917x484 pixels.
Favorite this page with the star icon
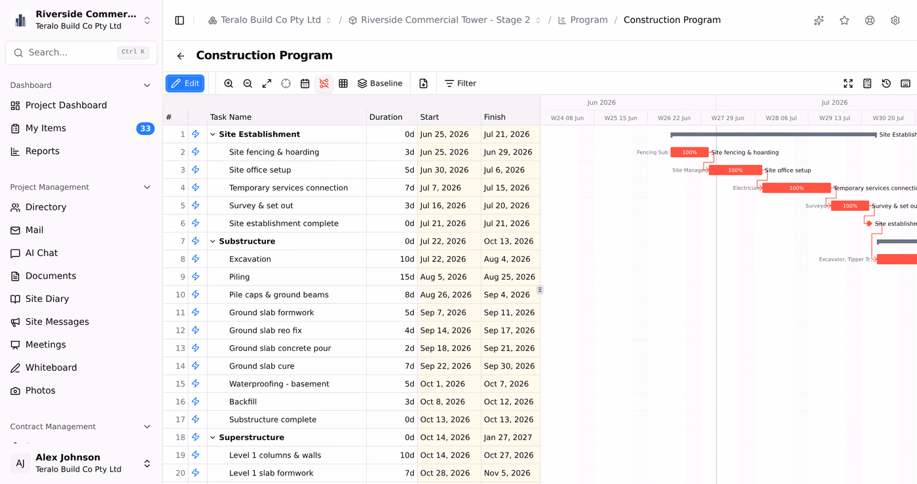(x=844, y=20)
